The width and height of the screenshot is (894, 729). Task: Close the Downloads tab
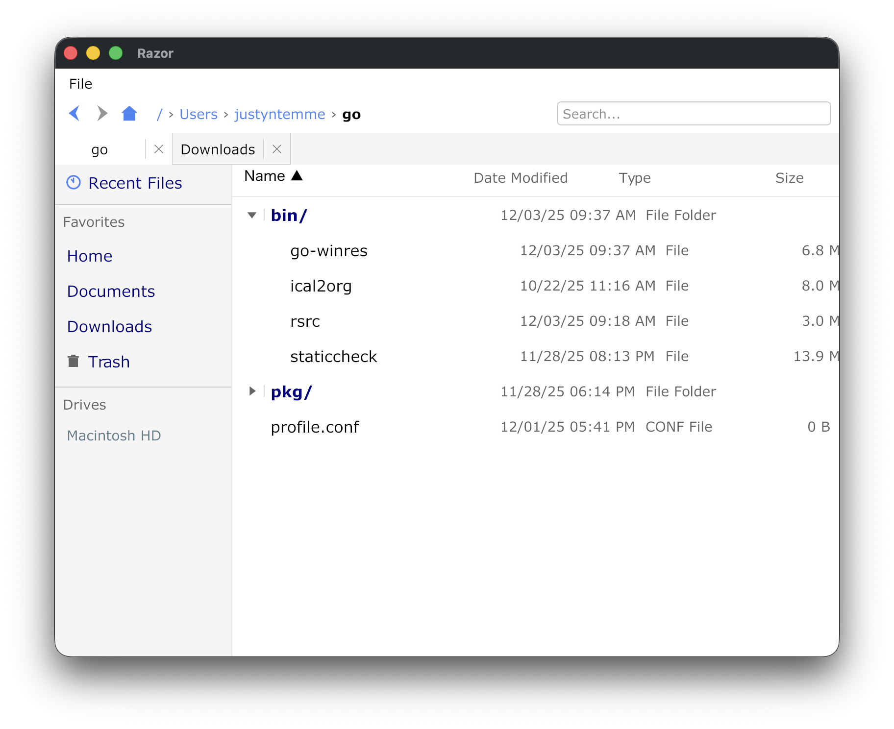[x=277, y=149]
